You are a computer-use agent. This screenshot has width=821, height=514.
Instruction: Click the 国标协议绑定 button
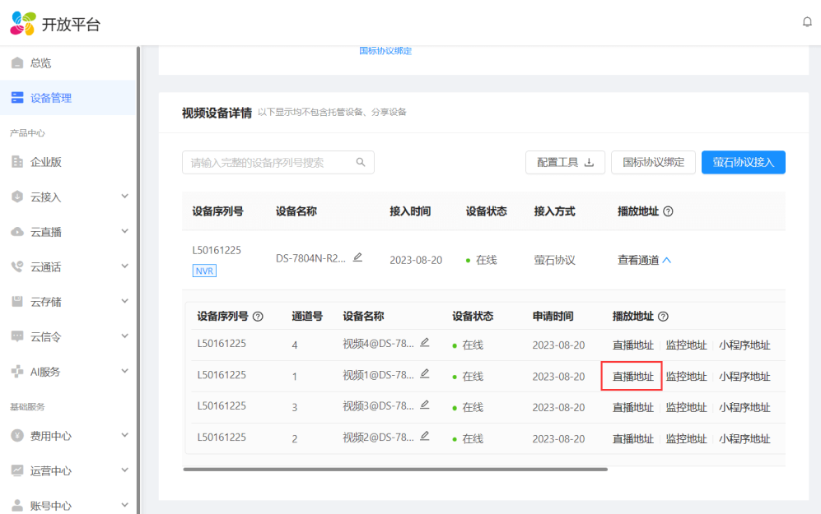pos(654,162)
